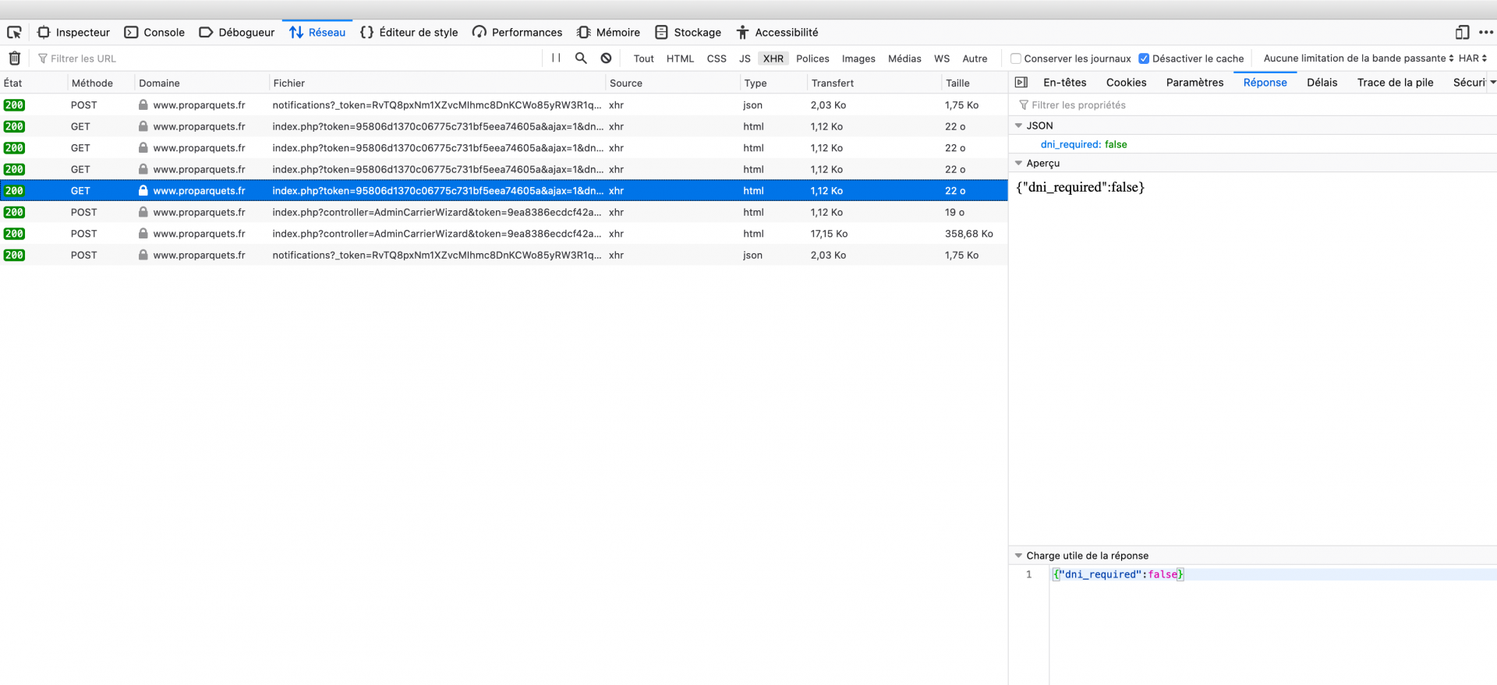Toggle responsive design mode icon

pyautogui.click(x=1462, y=32)
